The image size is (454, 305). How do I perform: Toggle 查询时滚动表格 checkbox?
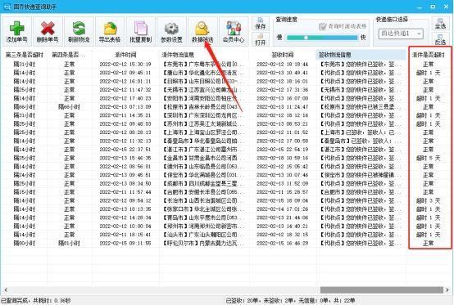[323, 26]
